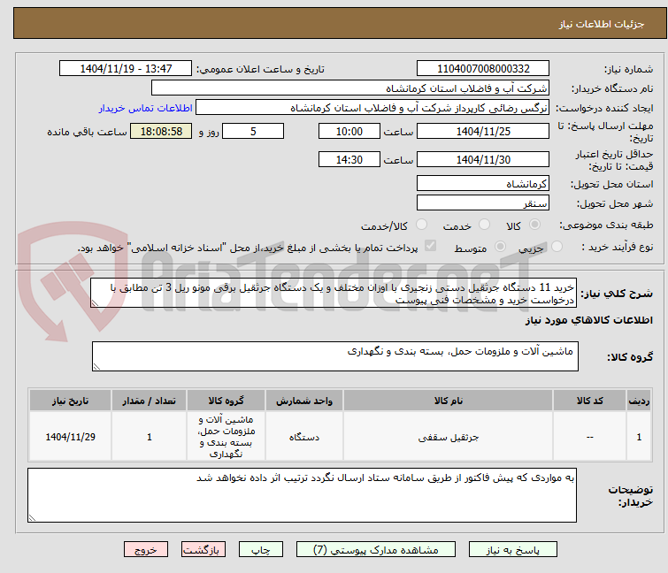Click the شرح کلی نیاز description textarea
This screenshot has height=573, width=668.
tap(334, 293)
